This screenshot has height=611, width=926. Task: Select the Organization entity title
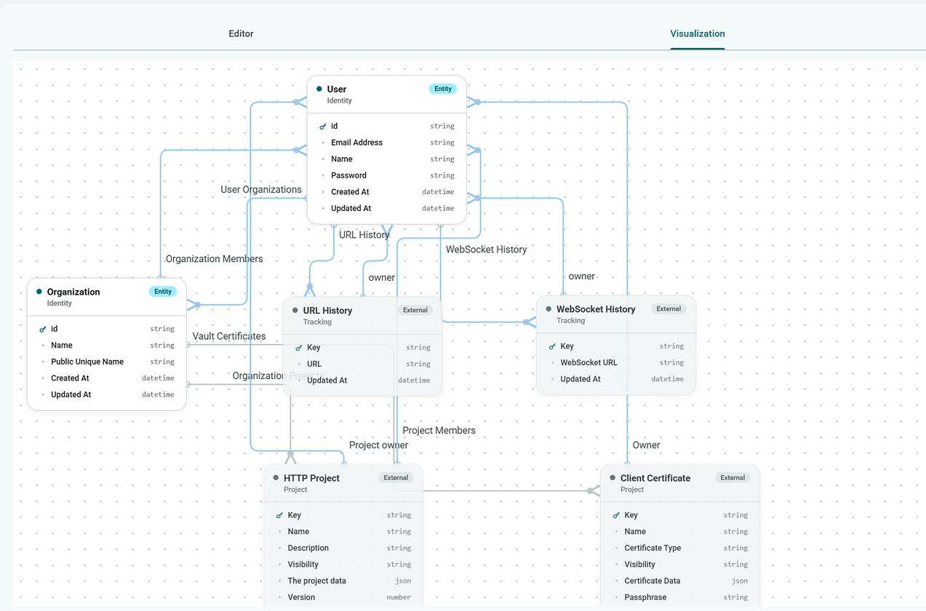73,292
